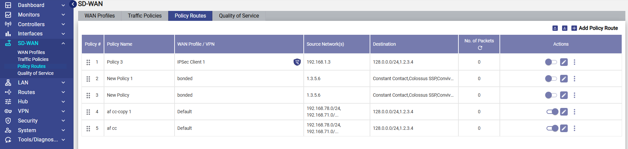Click the drag handle for af cc-copy 1 row
Image resolution: width=628 pixels, height=149 pixels.
point(88,112)
